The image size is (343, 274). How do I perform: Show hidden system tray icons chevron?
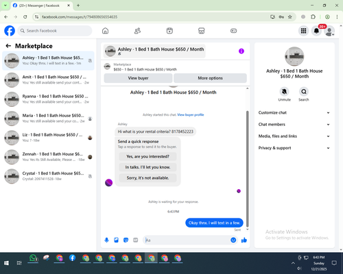click(293, 263)
